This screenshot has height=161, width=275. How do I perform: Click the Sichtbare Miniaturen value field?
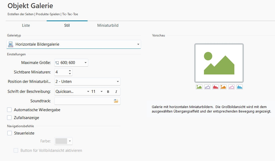pyautogui.click(x=61, y=72)
